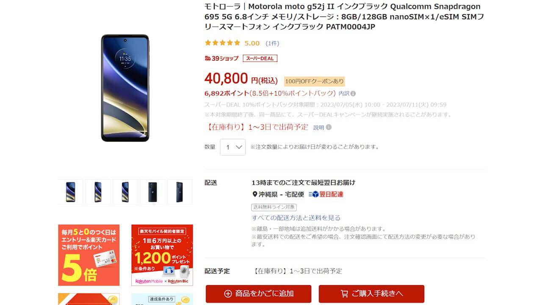Click the ポイント5倍 Rakuten Card banner
Screen dimensions: 542x305
click(x=89, y=255)
